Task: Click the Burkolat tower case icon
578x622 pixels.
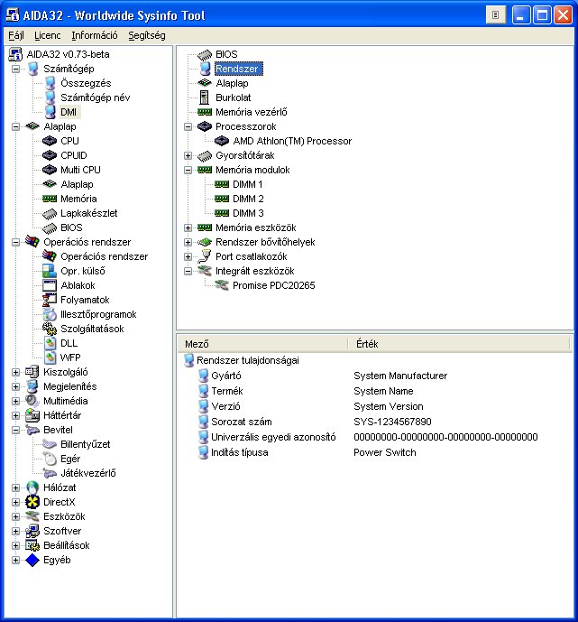Action: [205, 97]
